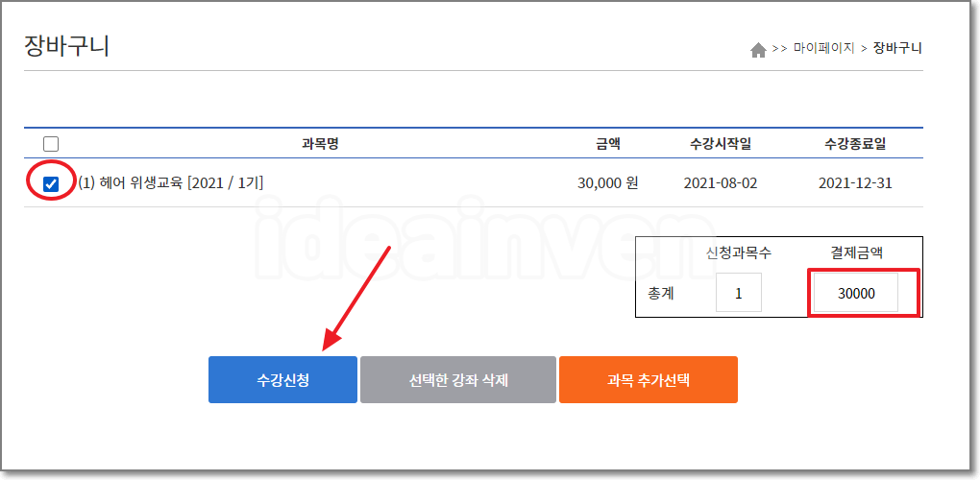This screenshot has width=980, height=480.
Task: Click the 30,000 원 price cell
Action: coord(607,183)
